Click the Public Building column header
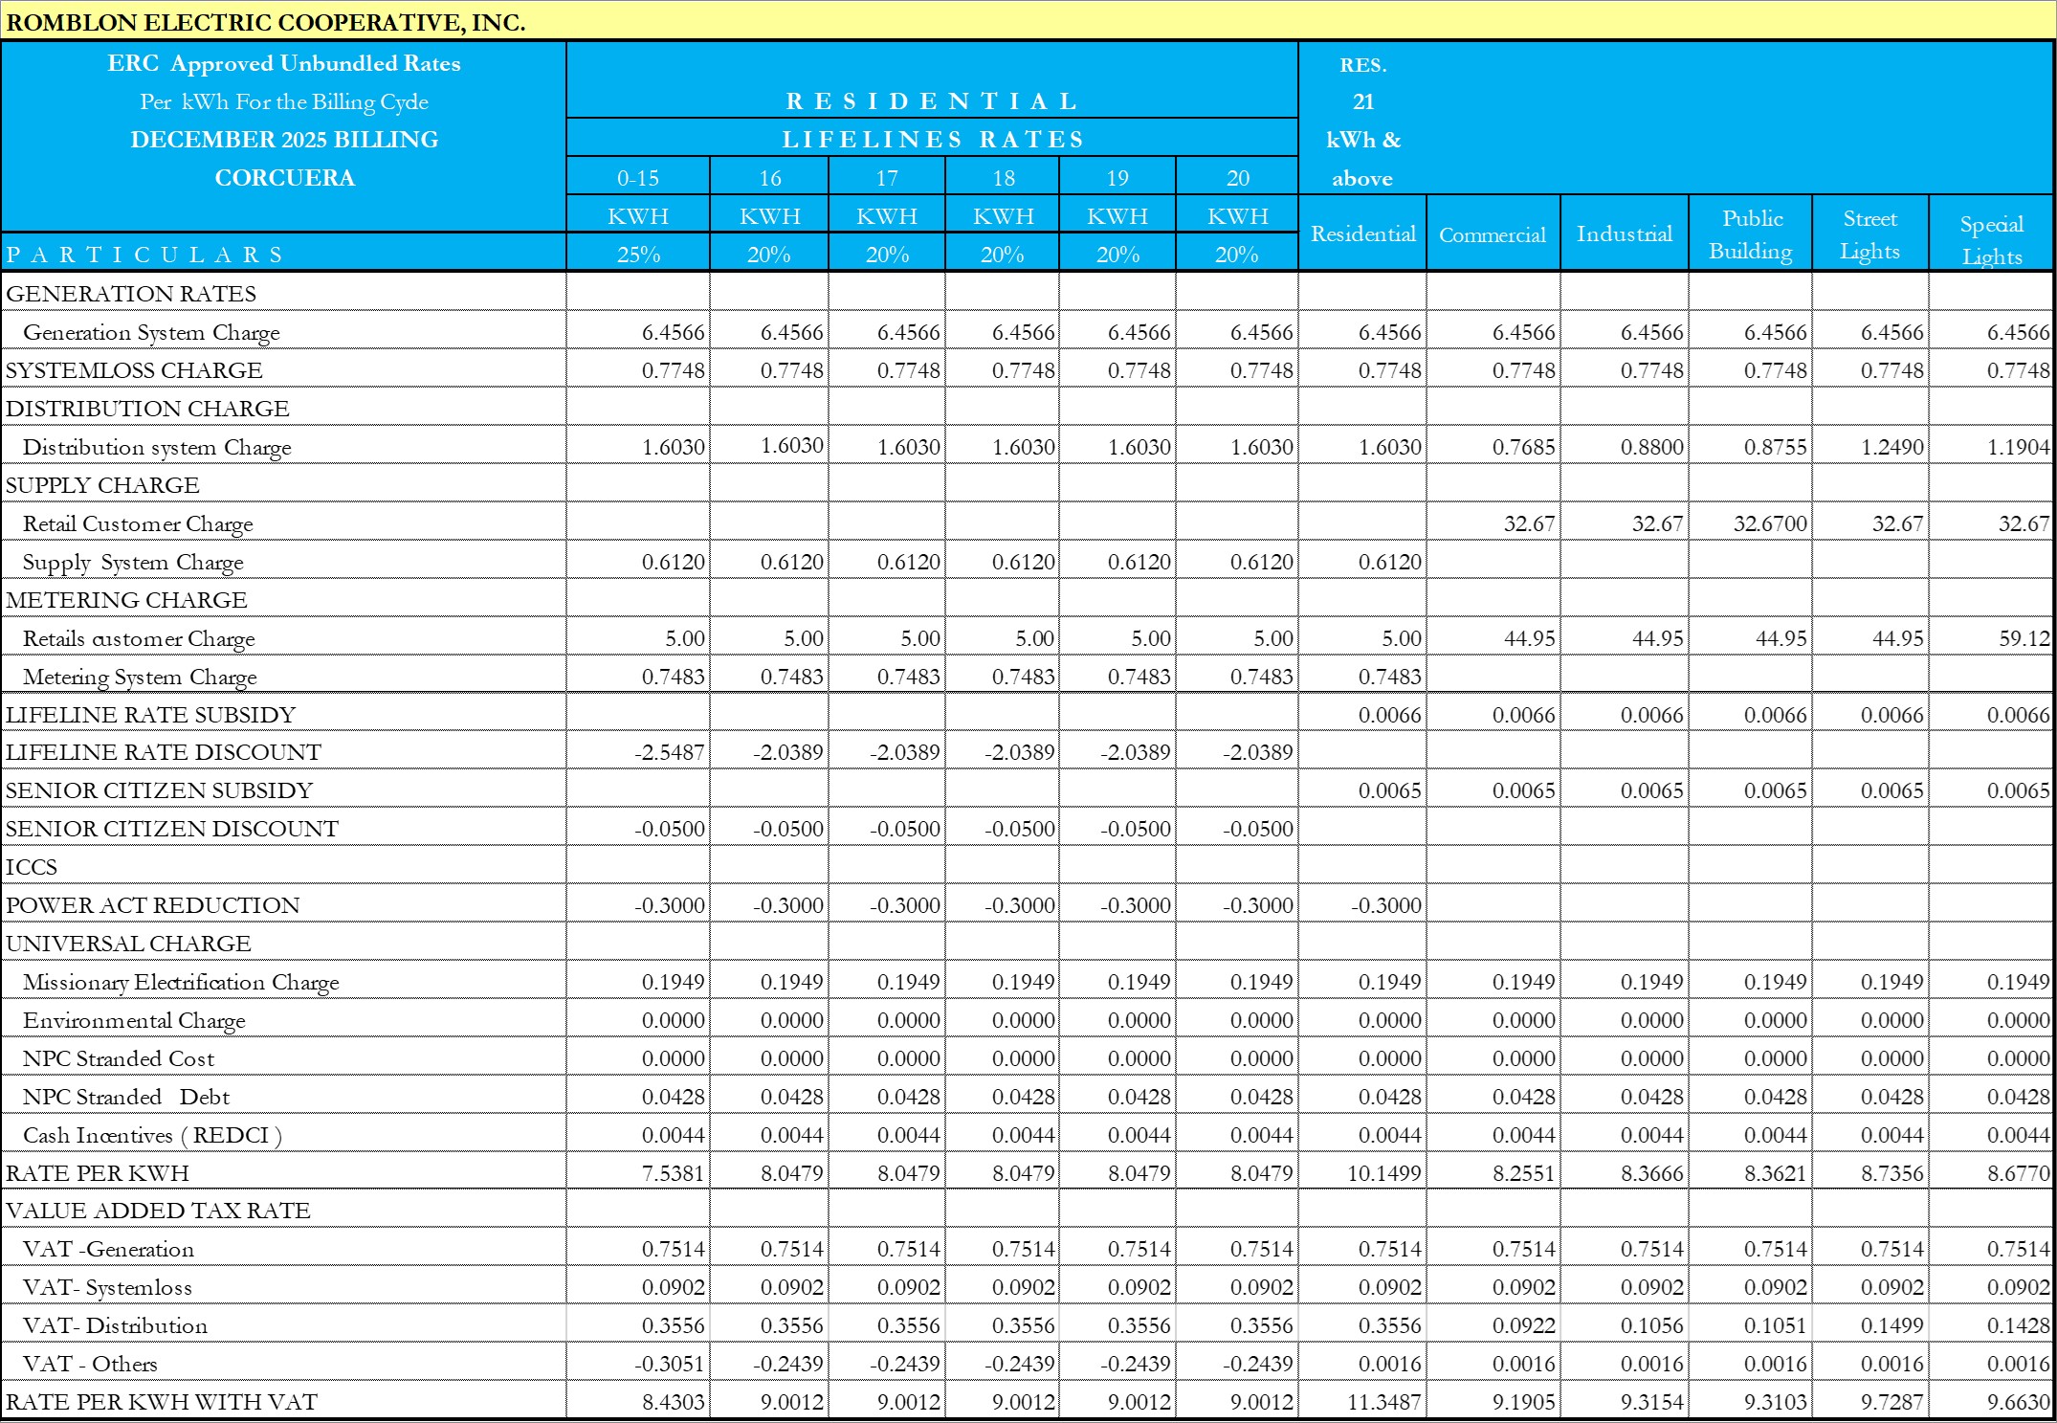The height and width of the screenshot is (1423, 2057). pyautogui.click(x=1750, y=234)
